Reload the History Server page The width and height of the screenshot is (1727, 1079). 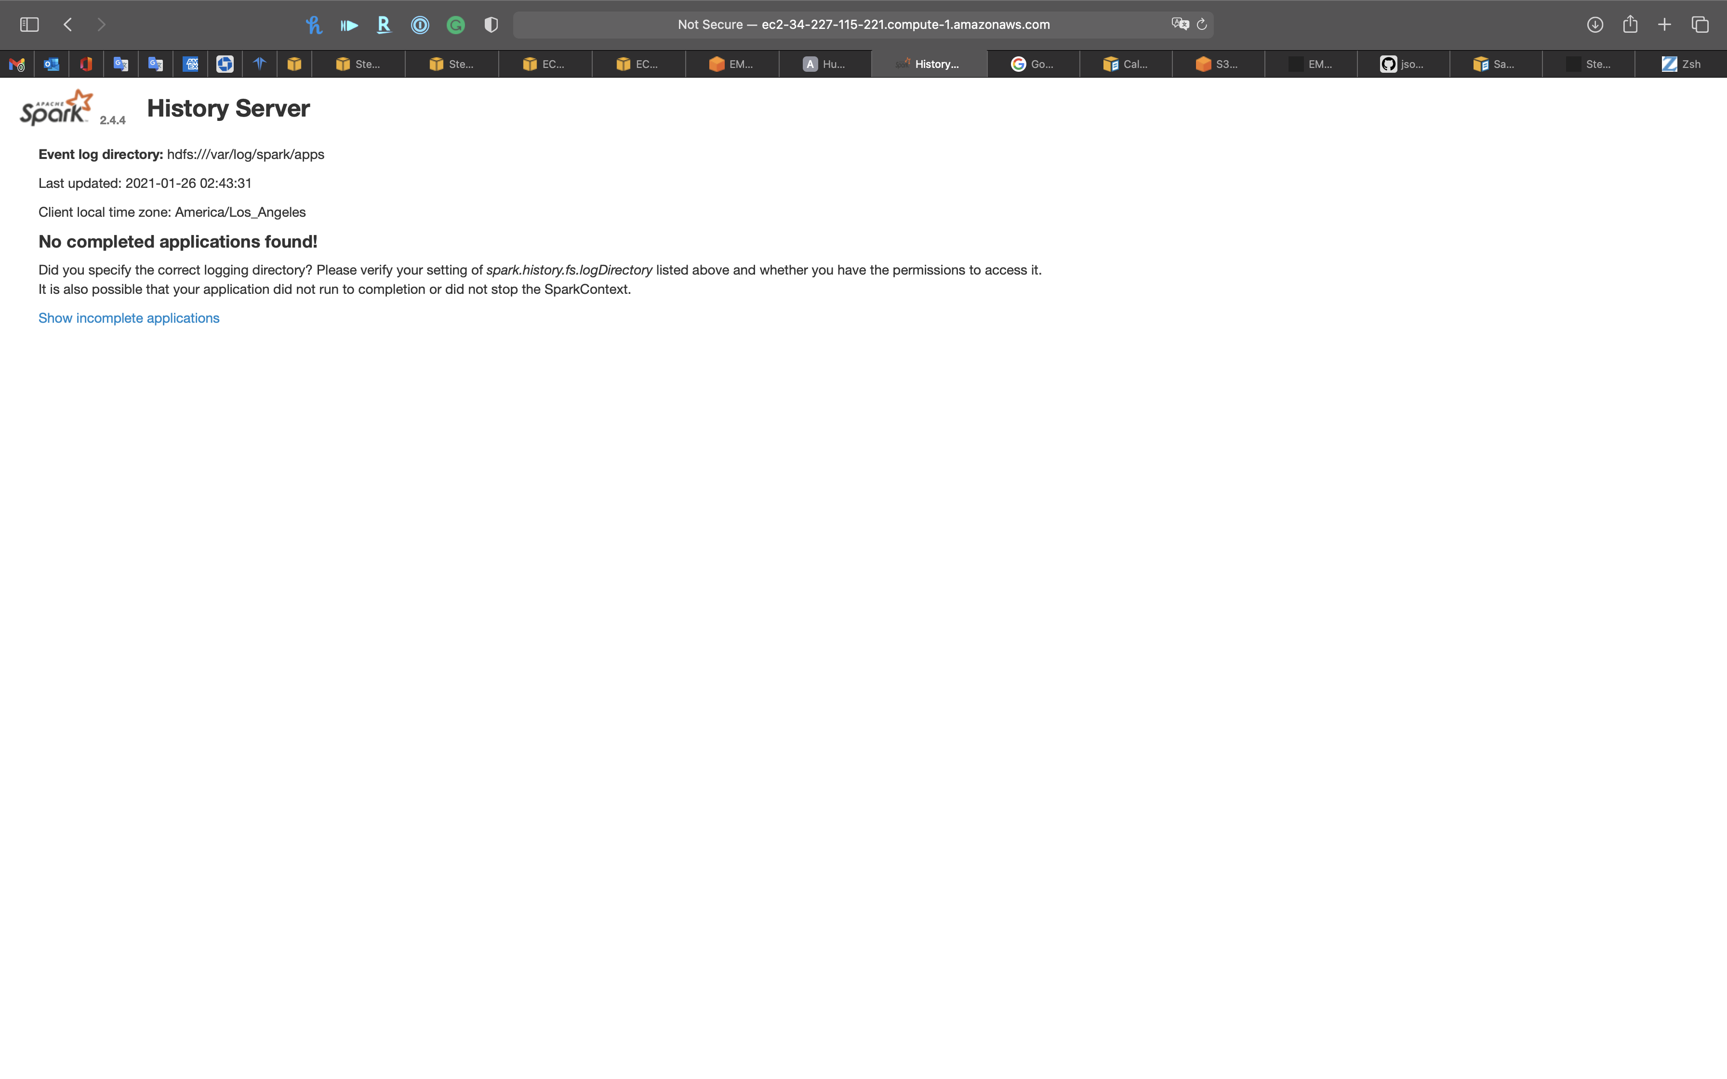click(1202, 24)
